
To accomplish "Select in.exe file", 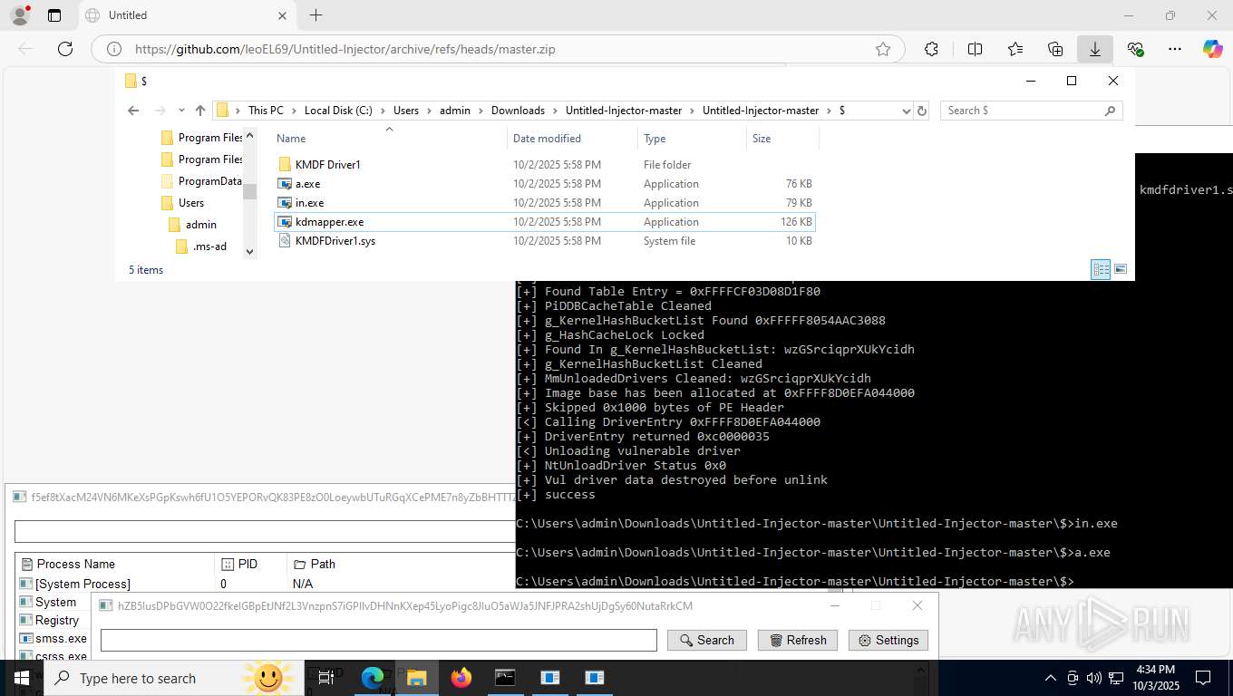I will (544, 203).
